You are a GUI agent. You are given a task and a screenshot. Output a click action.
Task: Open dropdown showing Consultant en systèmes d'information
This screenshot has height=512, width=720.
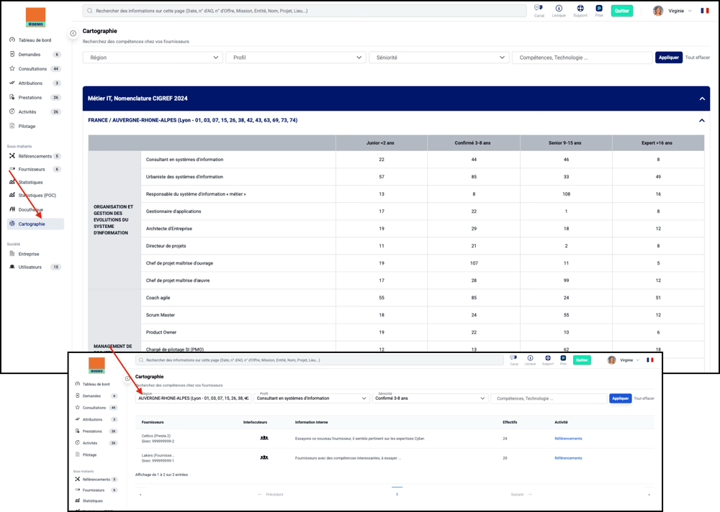click(x=312, y=398)
